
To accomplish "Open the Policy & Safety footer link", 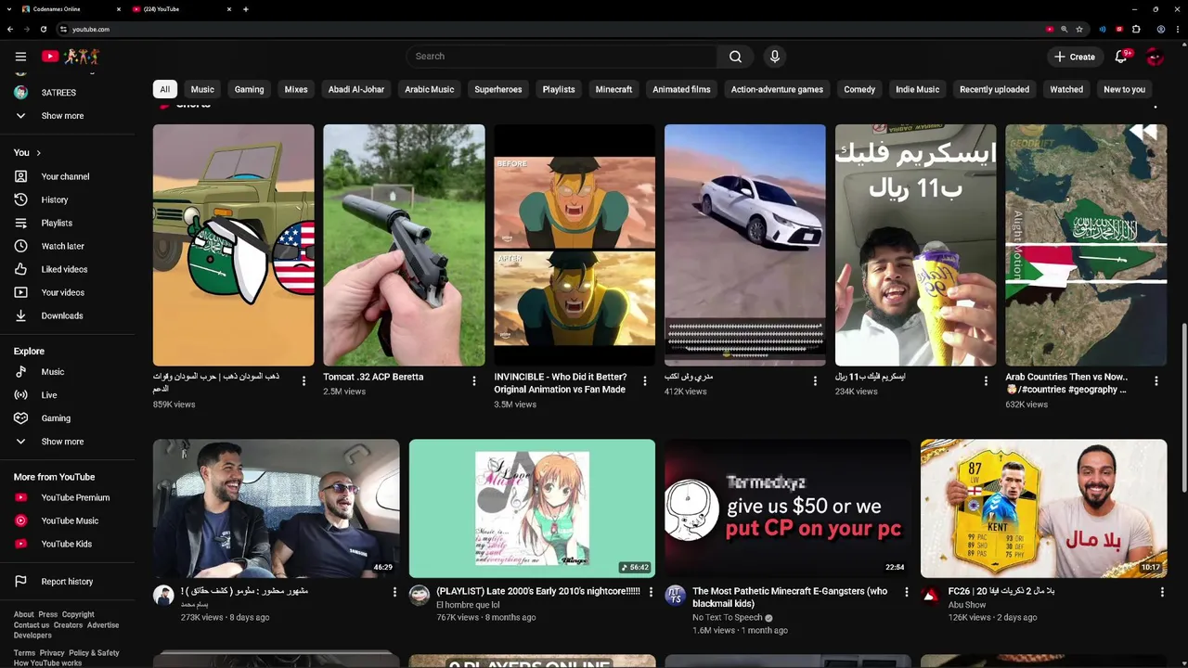I will point(94,653).
